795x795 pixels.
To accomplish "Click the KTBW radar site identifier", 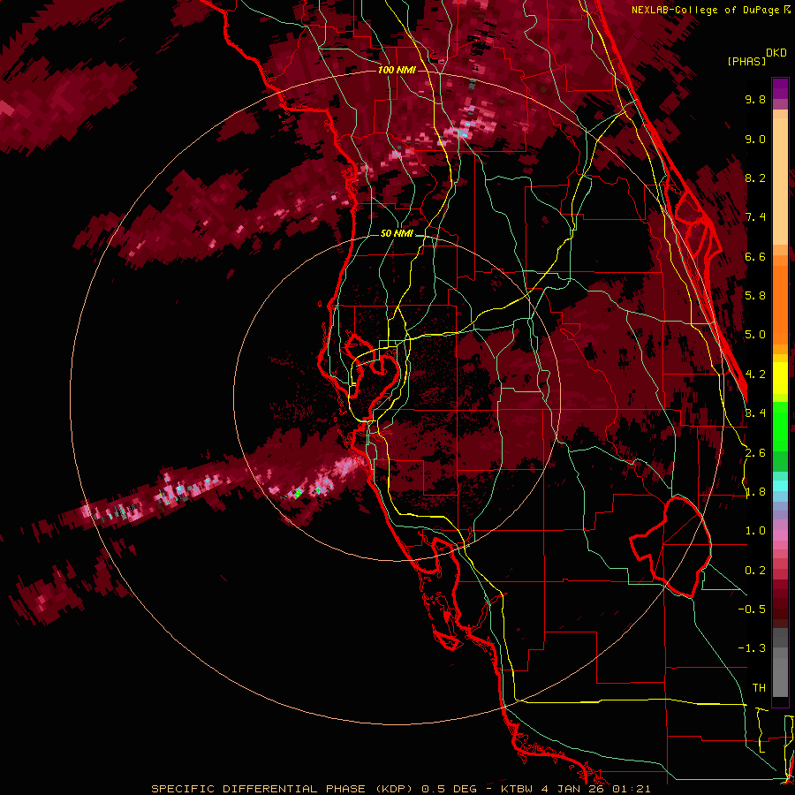I will click(519, 789).
